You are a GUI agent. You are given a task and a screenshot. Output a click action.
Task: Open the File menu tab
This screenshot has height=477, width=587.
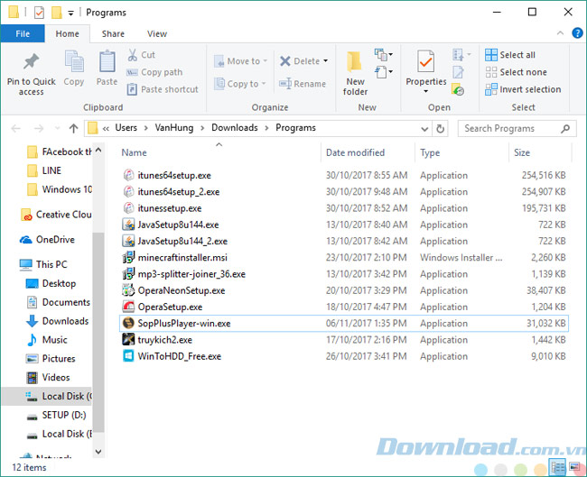[x=23, y=33]
